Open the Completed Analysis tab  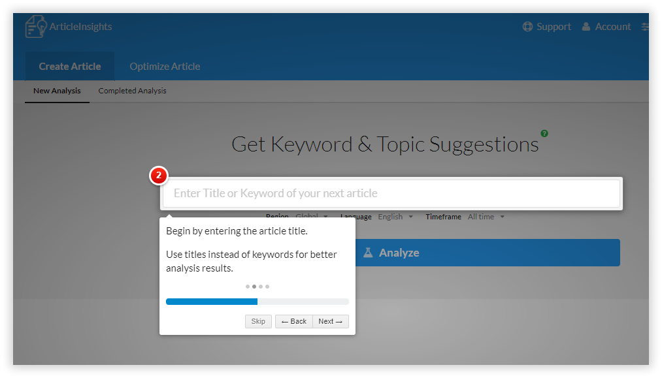[x=132, y=91]
